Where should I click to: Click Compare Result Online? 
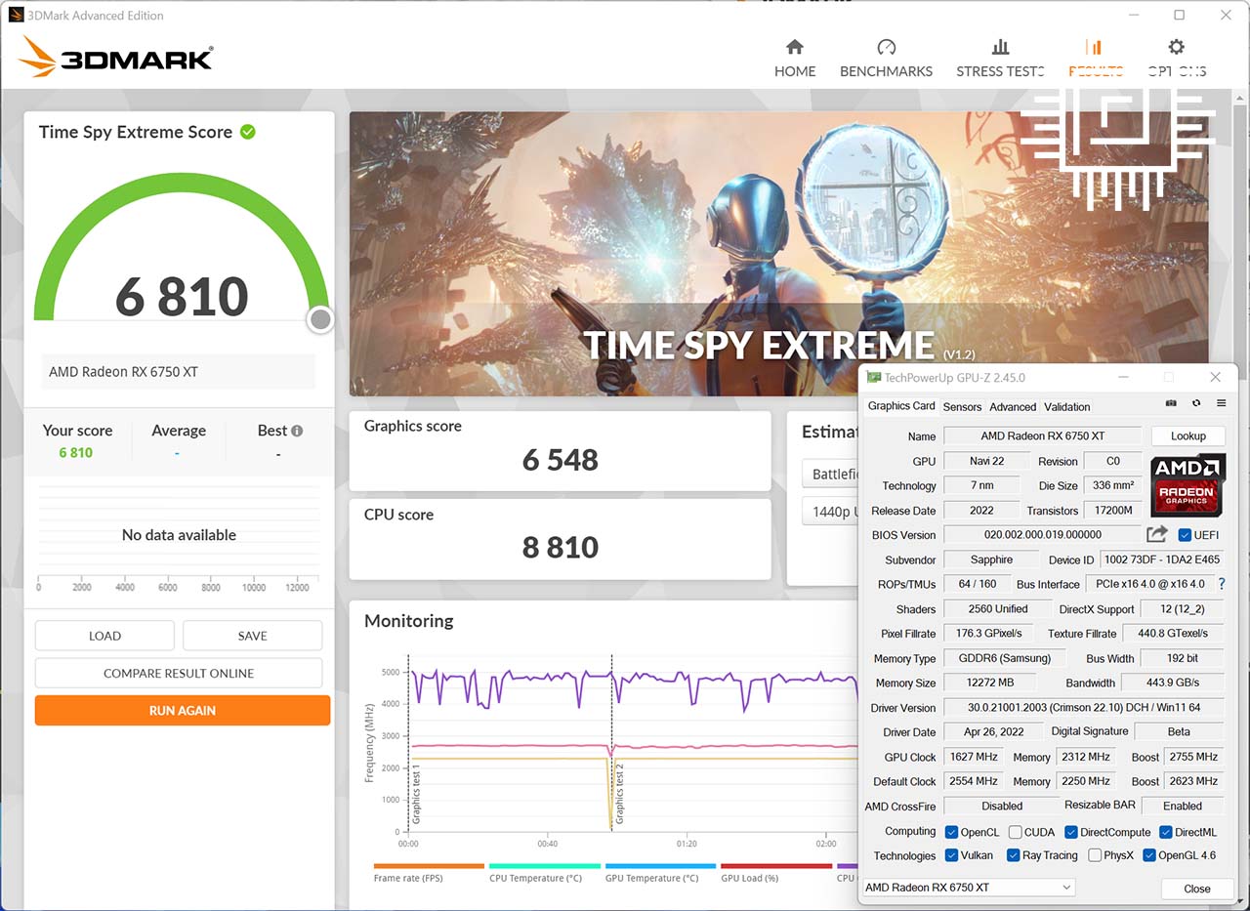click(x=179, y=673)
